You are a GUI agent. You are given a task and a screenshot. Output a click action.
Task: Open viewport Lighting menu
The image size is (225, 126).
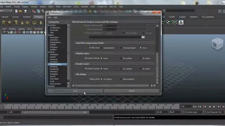[x=21, y=29]
